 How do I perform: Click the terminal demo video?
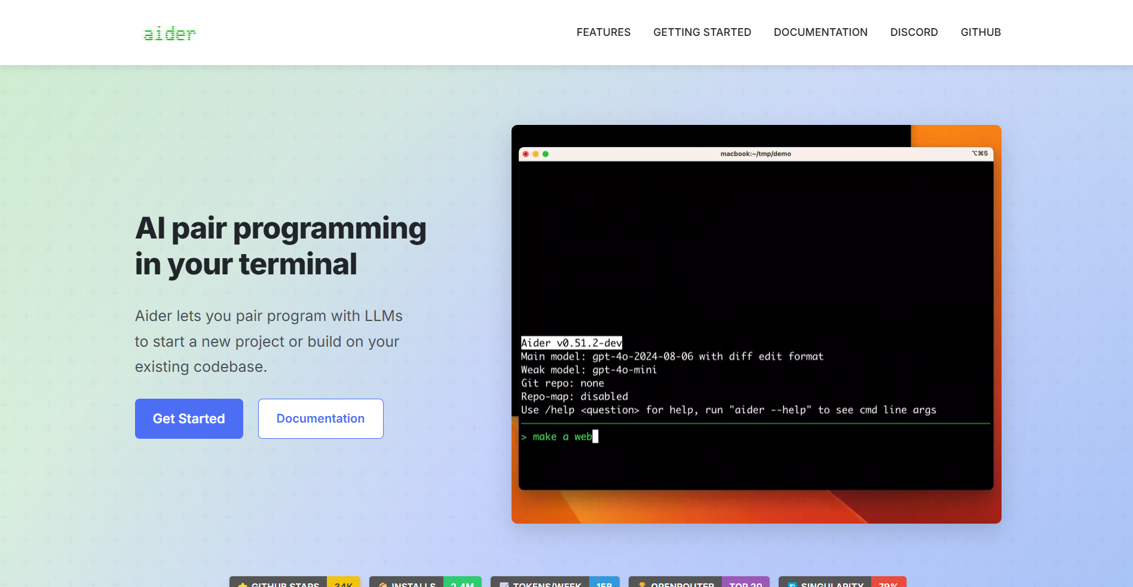(757, 324)
